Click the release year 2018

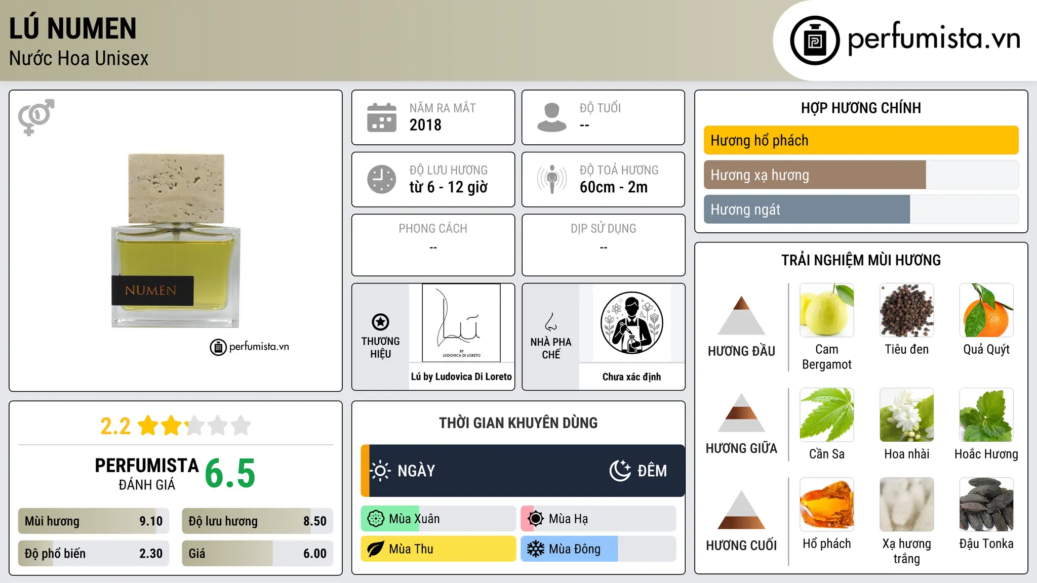tap(425, 125)
